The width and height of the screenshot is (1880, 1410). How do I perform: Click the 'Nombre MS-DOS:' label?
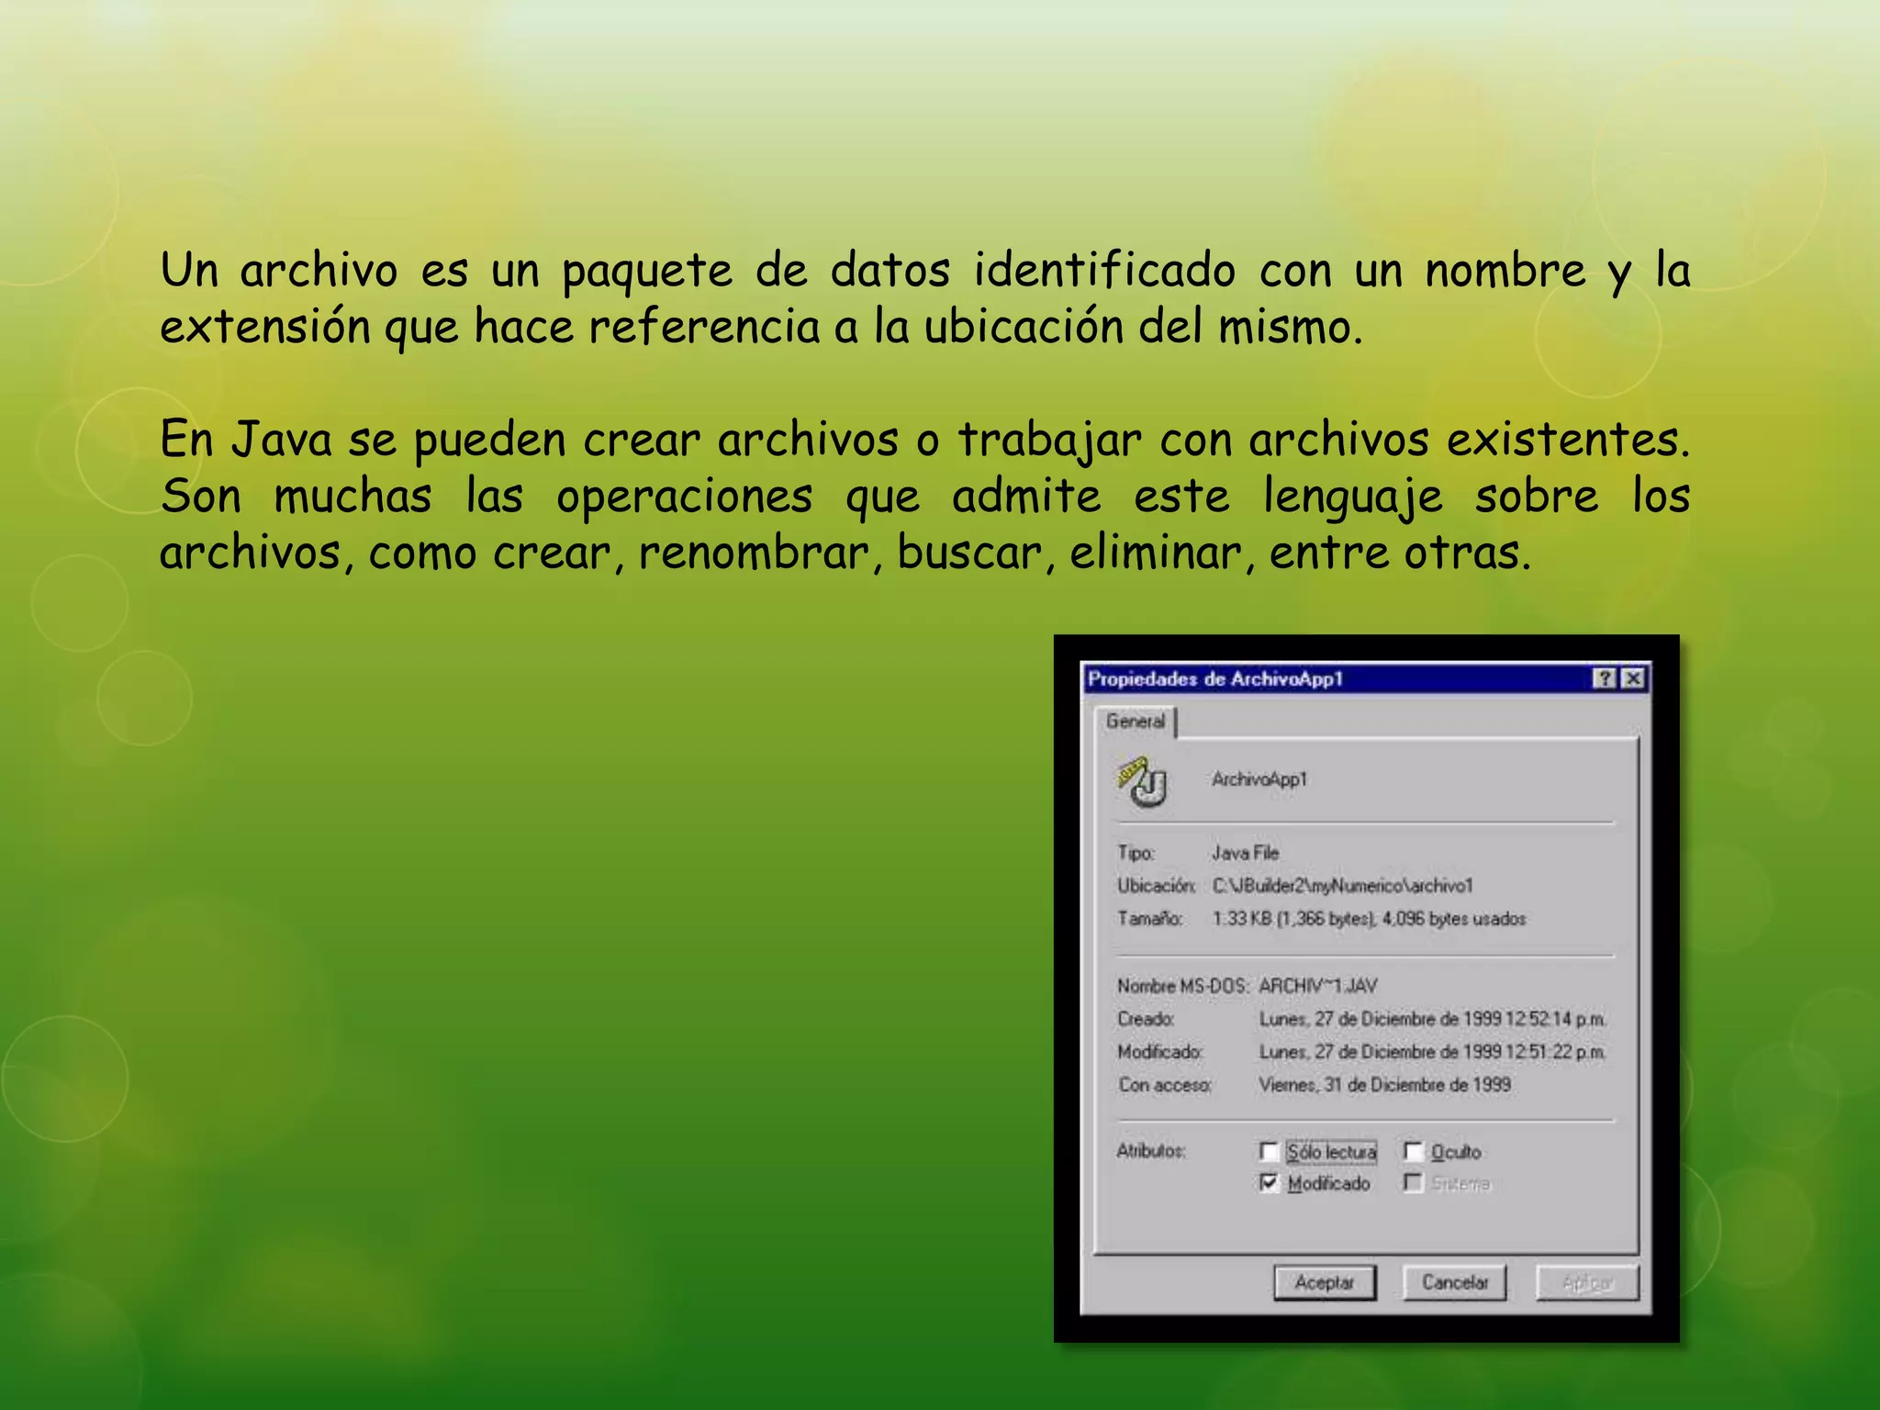(1183, 986)
